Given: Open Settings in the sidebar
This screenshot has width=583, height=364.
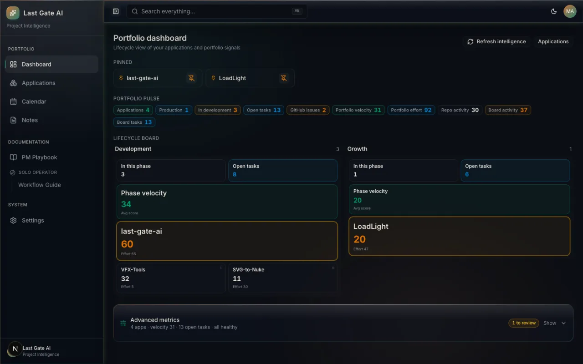Looking at the screenshot, I should pyautogui.click(x=51, y=220).
